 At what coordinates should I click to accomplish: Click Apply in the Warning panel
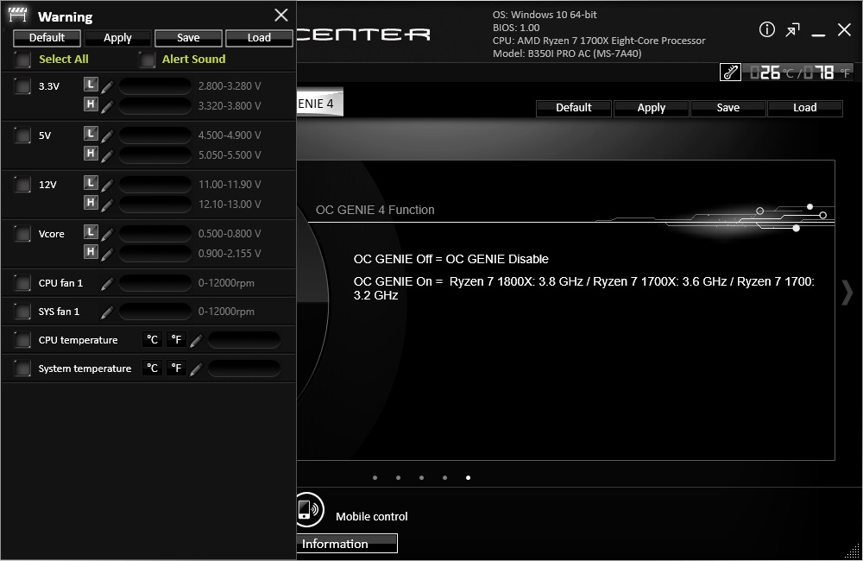click(117, 38)
